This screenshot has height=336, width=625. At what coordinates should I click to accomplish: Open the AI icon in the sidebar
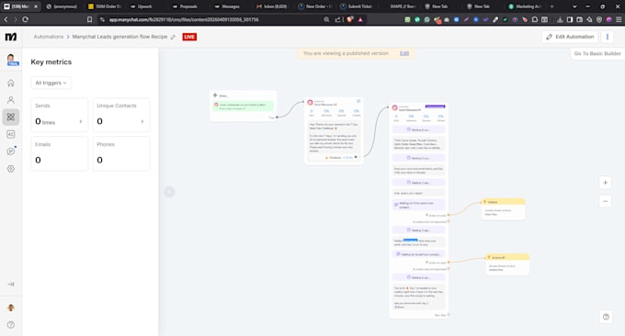(11, 134)
